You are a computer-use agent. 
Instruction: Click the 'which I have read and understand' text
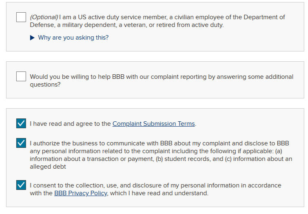click(159, 193)
